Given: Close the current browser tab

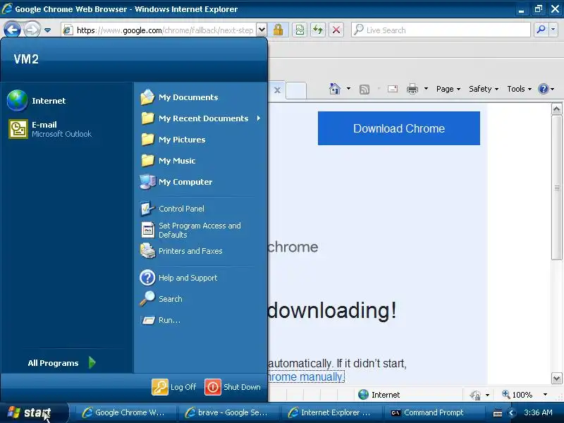Looking at the screenshot, I should [x=277, y=90].
